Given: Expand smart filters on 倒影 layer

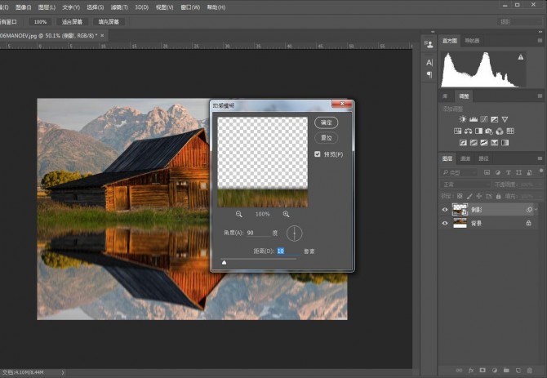Looking at the screenshot, I should point(536,210).
